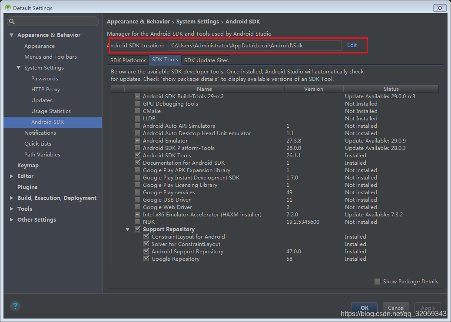Open Keymap settings
The image size is (451, 322).
28,166
